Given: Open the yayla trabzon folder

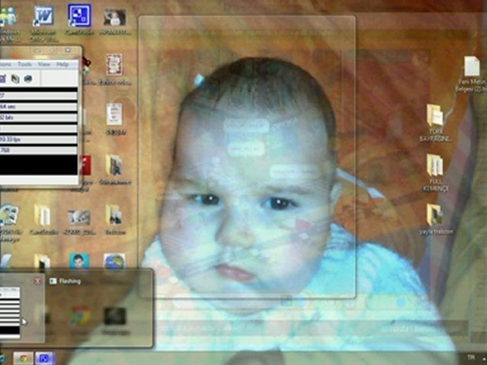Looking at the screenshot, I should (x=434, y=215).
